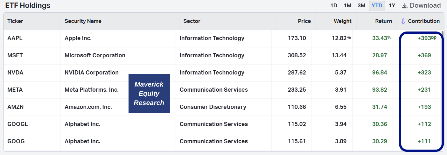Click the contribution value +112

pyautogui.click(x=424, y=124)
